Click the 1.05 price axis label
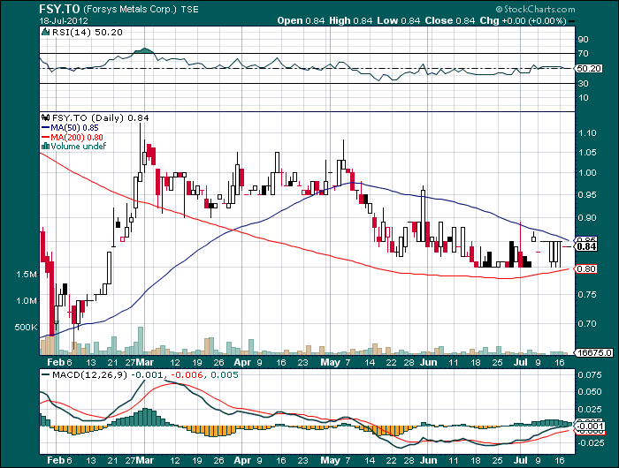This screenshot has width=619, height=468. click(587, 153)
